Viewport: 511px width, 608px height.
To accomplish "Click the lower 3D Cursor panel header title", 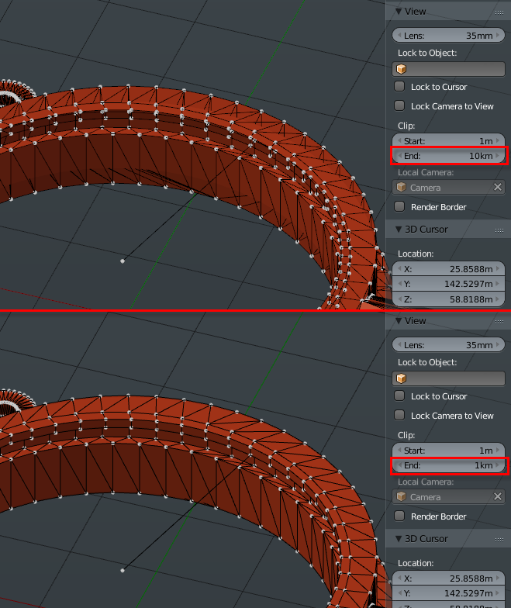I will pyautogui.click(x=426, y=538).
